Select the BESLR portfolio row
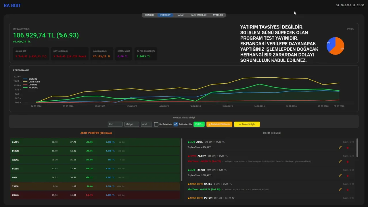Viewport: 368px width, 207px height. (x=95, y=169)
